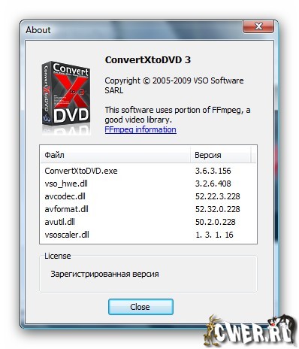Sort list by Версия column header
The width and height of the screenshot is (299, 349).
[220, 155]
